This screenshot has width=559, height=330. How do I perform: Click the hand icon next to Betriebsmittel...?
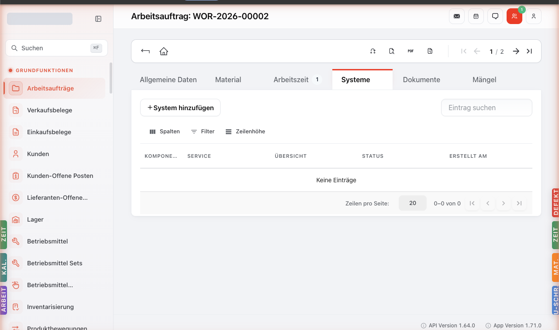16,285
